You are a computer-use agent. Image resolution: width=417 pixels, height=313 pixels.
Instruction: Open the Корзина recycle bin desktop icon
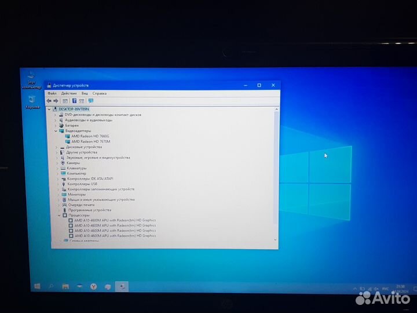pos(32,102)
